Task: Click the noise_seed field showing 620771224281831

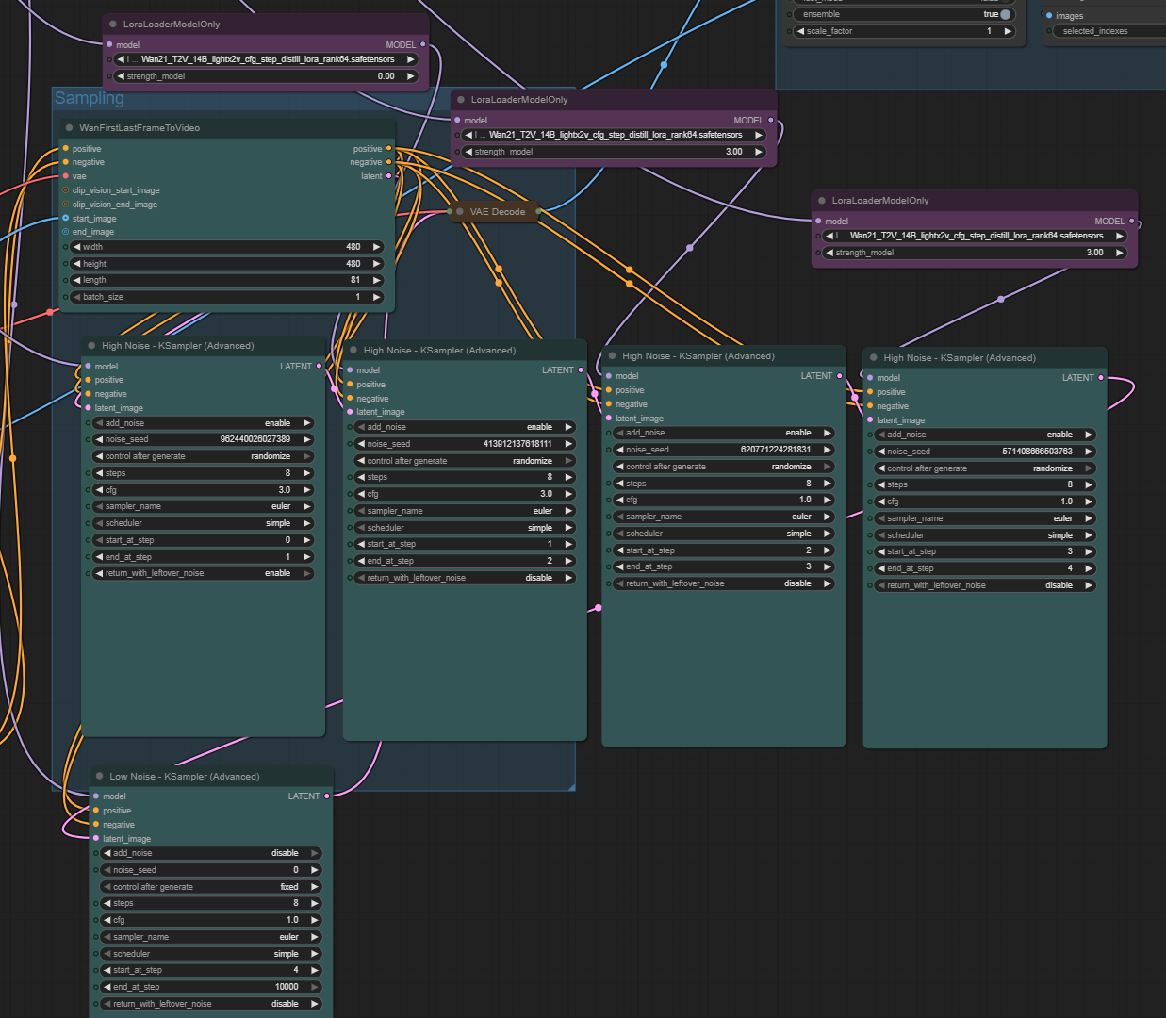Action: pyautogui.click(x=723, y=450)
